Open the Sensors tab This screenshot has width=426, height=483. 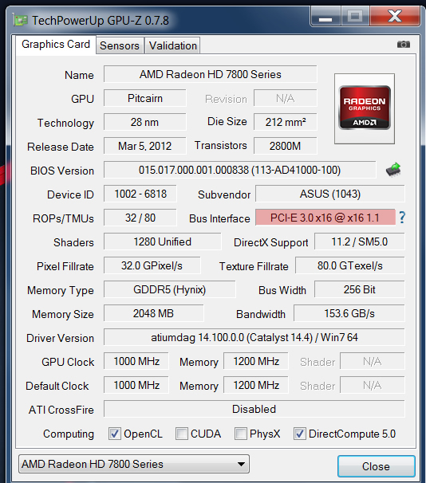coord(120,45)
